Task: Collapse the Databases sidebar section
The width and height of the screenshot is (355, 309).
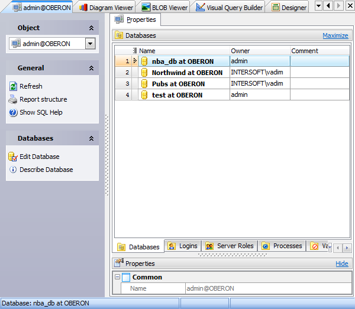Action: [91, 138]
